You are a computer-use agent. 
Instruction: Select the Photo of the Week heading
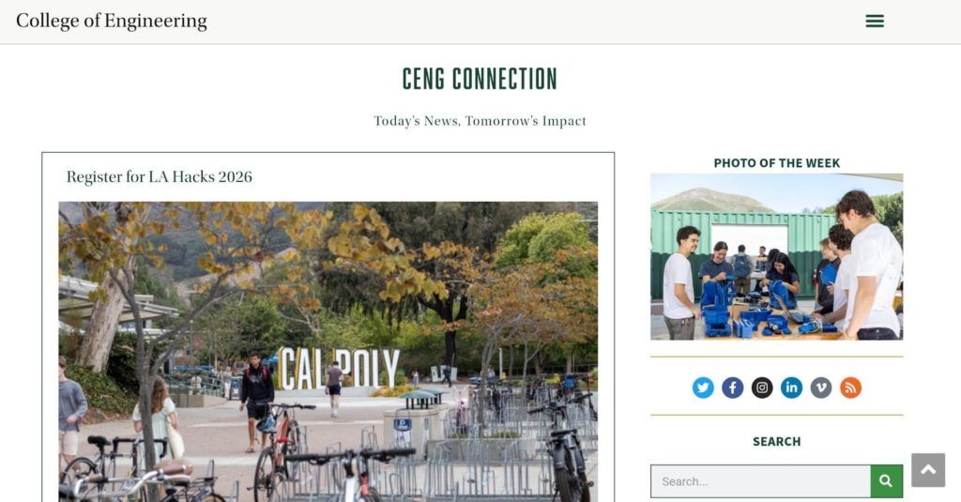pyautogui.click(x=776, y=163)
